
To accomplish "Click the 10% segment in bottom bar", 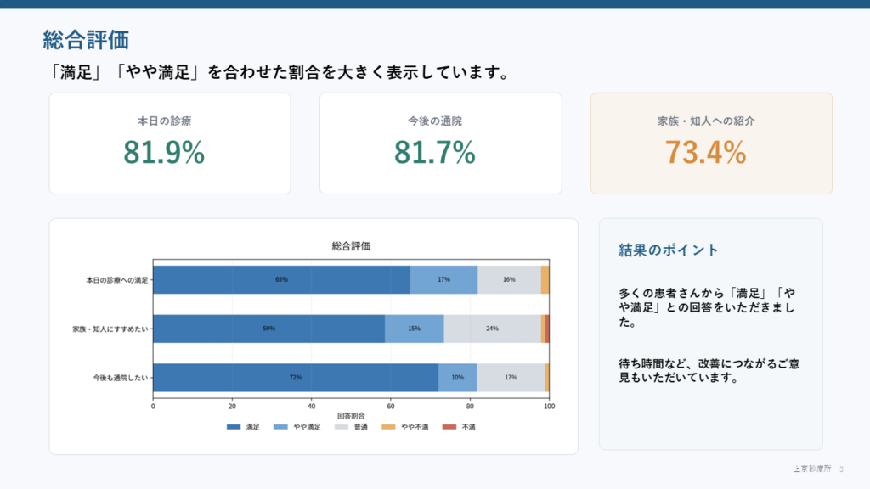I will pos(458,378).
